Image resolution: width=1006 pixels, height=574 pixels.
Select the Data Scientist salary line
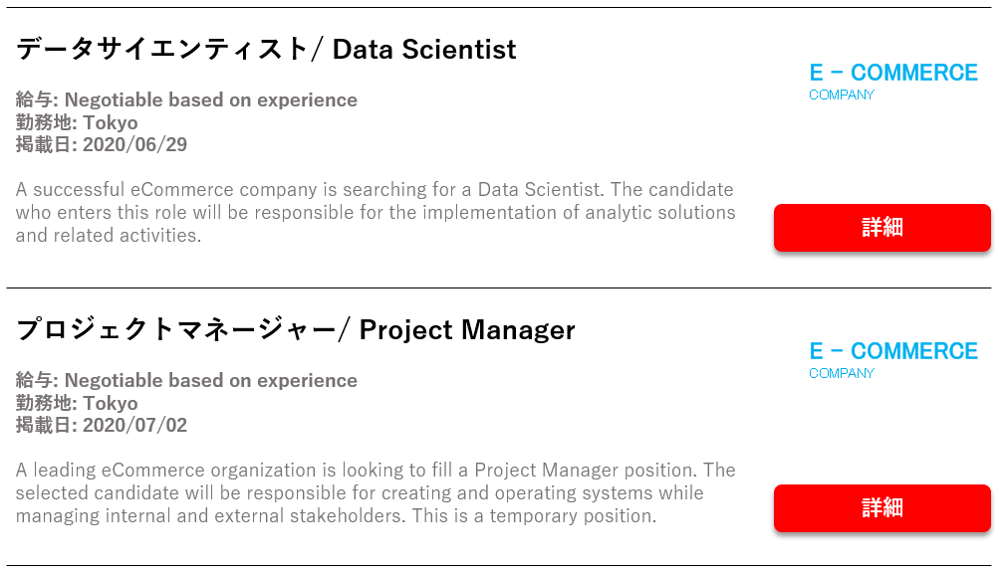point(186,99)
